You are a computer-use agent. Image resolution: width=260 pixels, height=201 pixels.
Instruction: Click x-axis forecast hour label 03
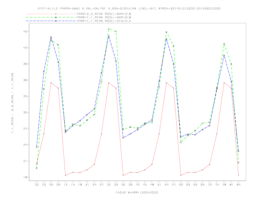(44, 185)
